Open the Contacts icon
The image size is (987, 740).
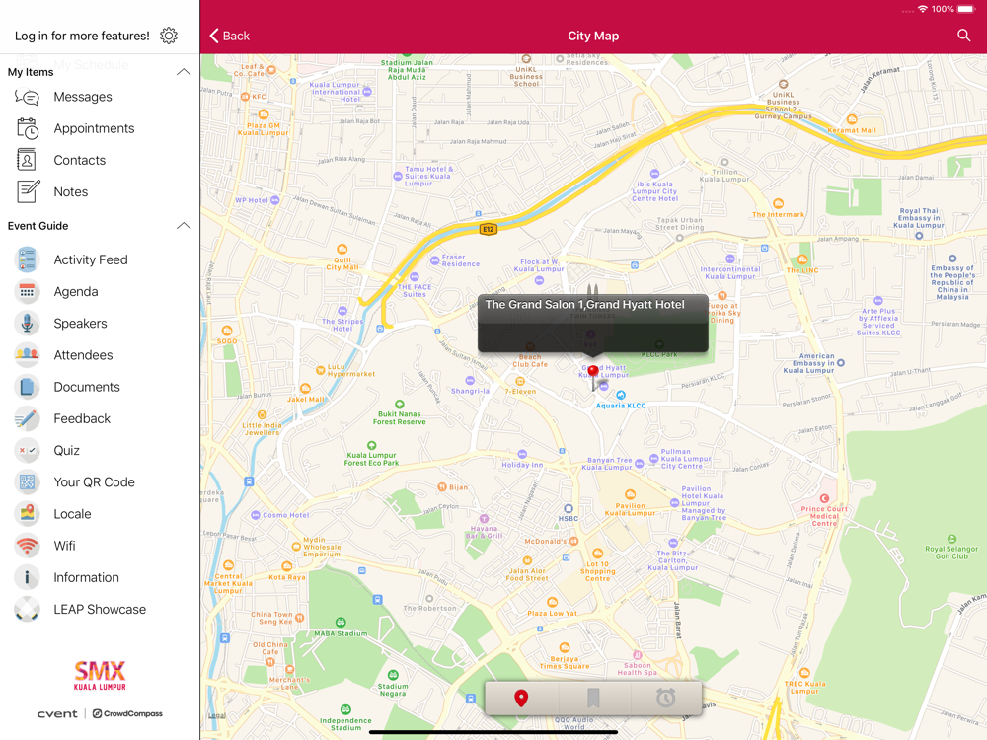tap(27, 160)
